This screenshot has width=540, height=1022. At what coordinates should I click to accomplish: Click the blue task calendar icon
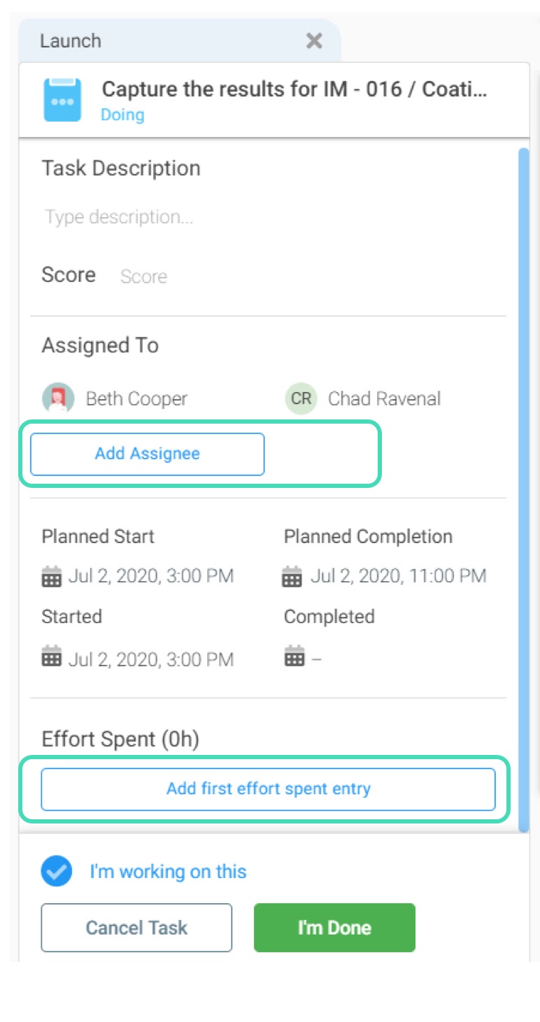tap(62, 100)
